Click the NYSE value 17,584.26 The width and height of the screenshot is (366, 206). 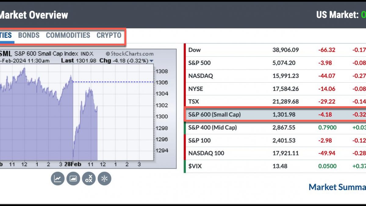[x=285, y=89]
